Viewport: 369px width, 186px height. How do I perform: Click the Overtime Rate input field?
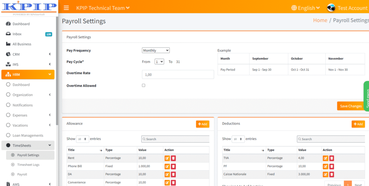pyautogui.click(x=178, y=74)
